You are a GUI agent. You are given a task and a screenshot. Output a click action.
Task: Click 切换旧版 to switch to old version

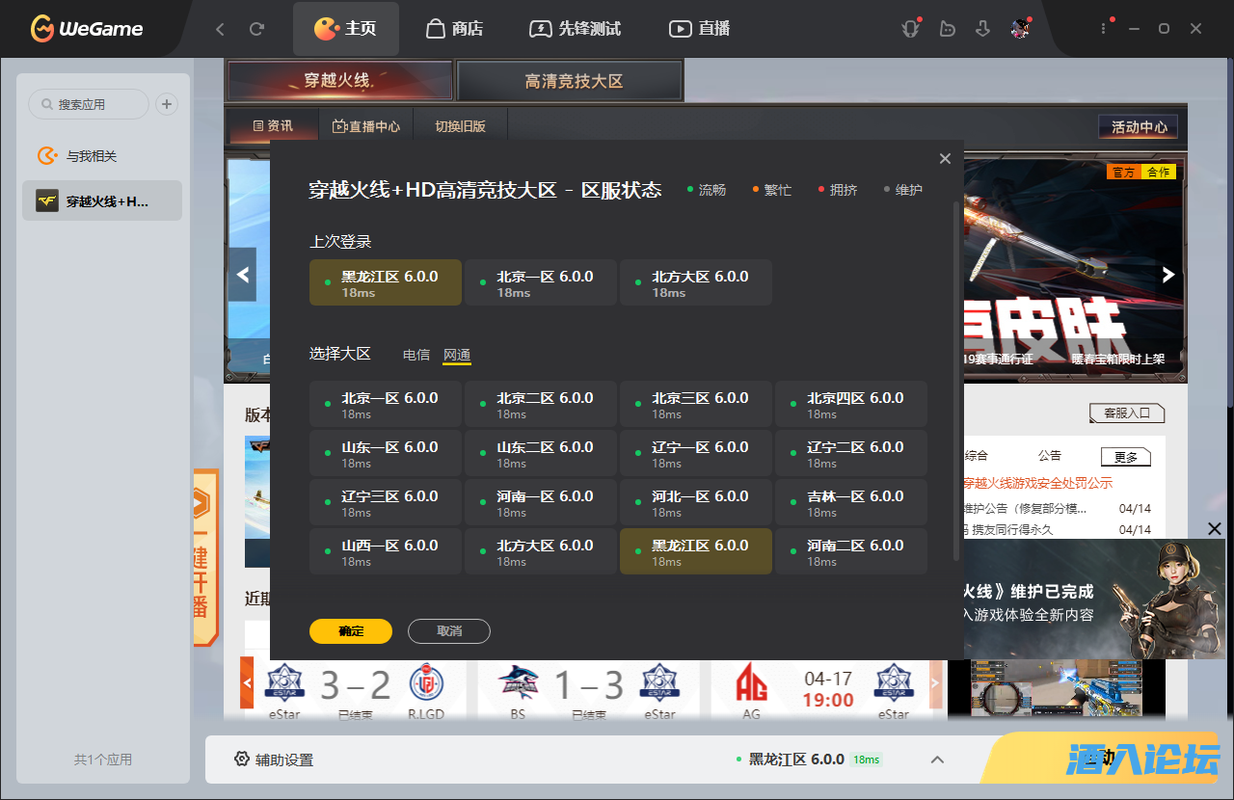460,126
